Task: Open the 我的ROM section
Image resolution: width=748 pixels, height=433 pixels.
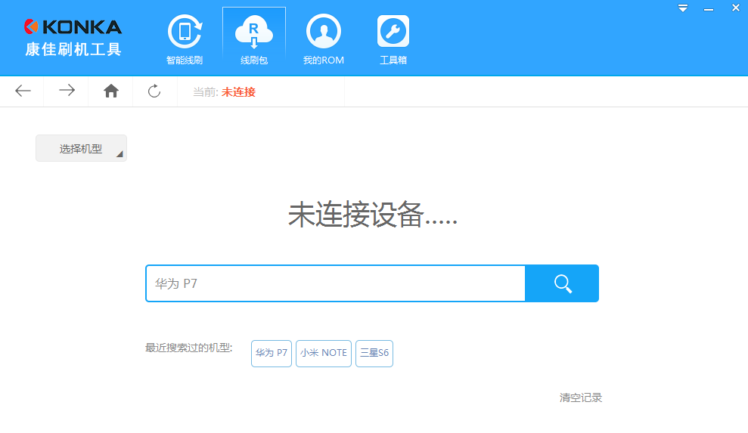Action: point(324,39)
